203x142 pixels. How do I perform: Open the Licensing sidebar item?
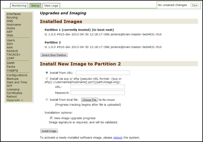click(13, 89)
